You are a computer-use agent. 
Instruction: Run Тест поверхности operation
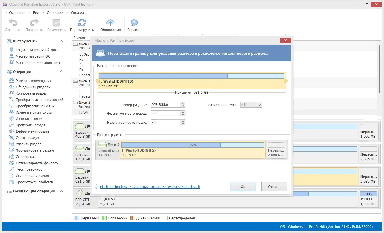31,169
